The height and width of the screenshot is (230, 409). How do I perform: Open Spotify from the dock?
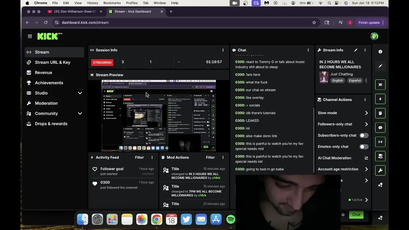point(231,219)
